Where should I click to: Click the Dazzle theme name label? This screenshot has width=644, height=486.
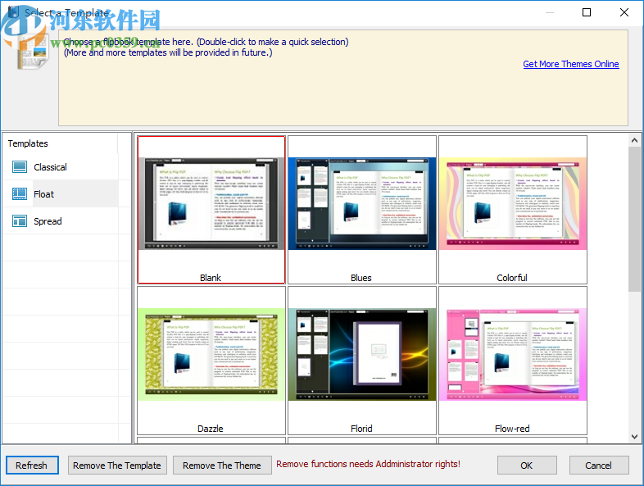(x=211, y=429)
